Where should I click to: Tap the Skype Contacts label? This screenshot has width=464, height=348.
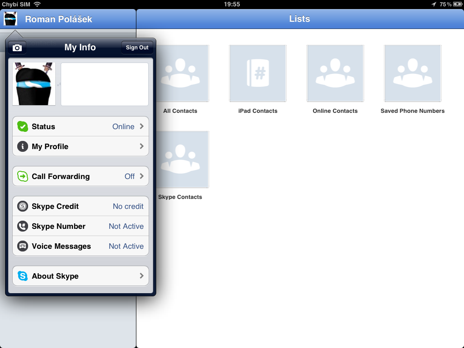click(x=180, y=197)
